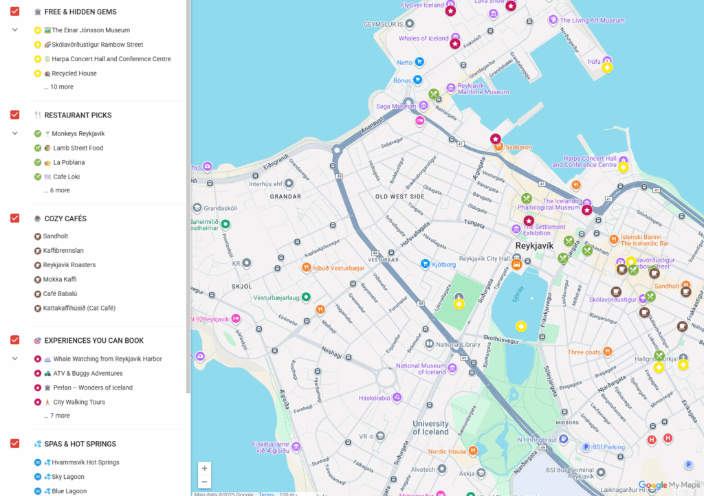
Task: Select Sandholt in the cafés list
Action: pyautogui.click(x=55, y=236)
